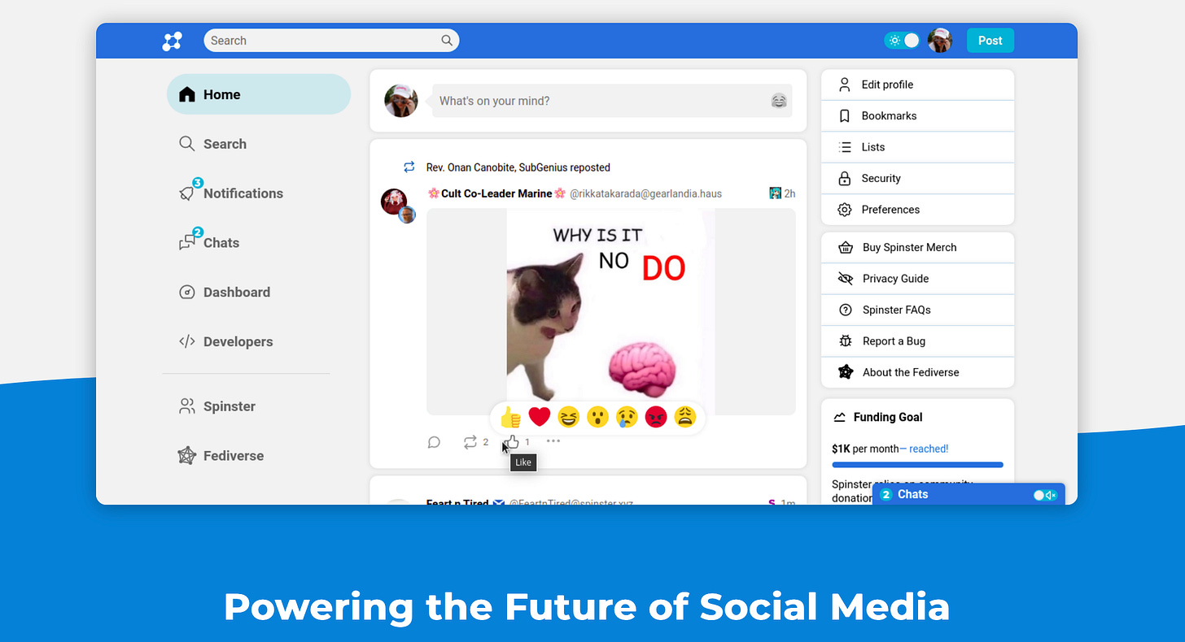Open the cat and brain meme image
Screen dimensions: 1185x642
click(611, 311)
